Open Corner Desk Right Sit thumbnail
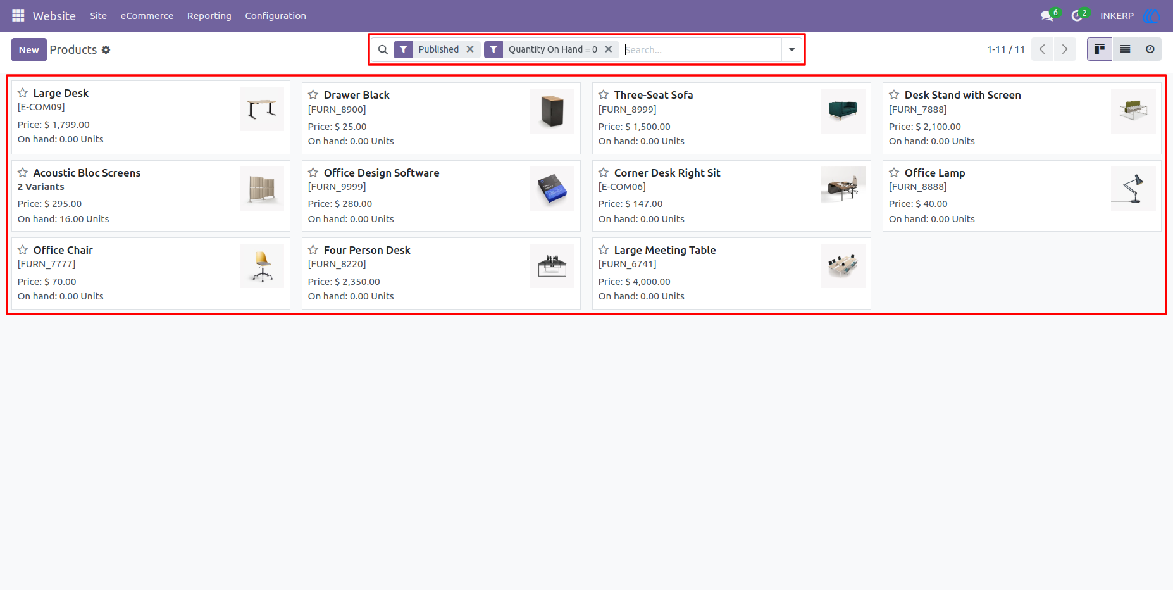The height and width of the screenshot is (590, 1173). click(843, 185)
